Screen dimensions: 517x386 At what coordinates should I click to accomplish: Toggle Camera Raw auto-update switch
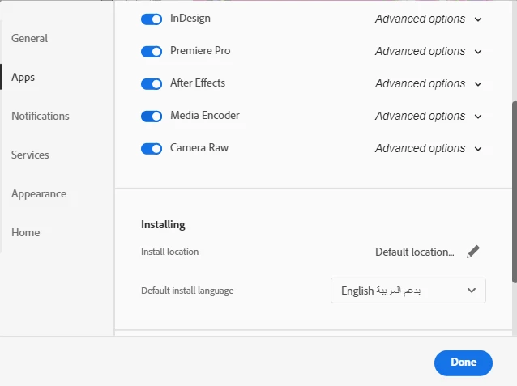[x=152, y=149]
